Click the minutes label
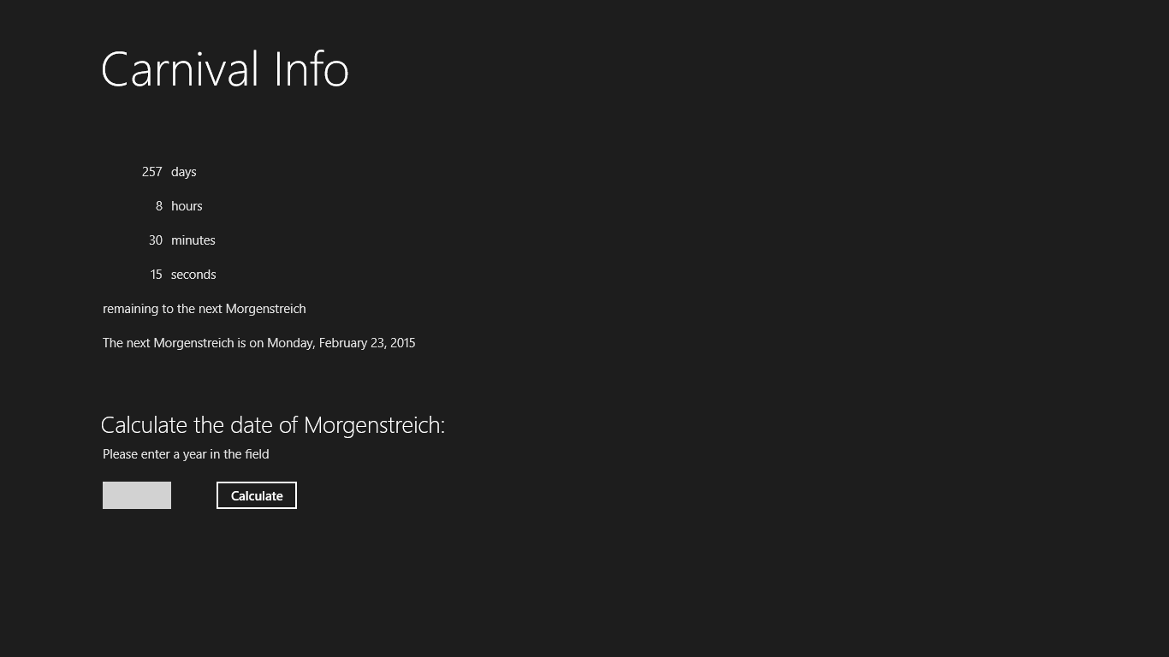Screen dimensions: 1169x657 click(x=193, y=240)
